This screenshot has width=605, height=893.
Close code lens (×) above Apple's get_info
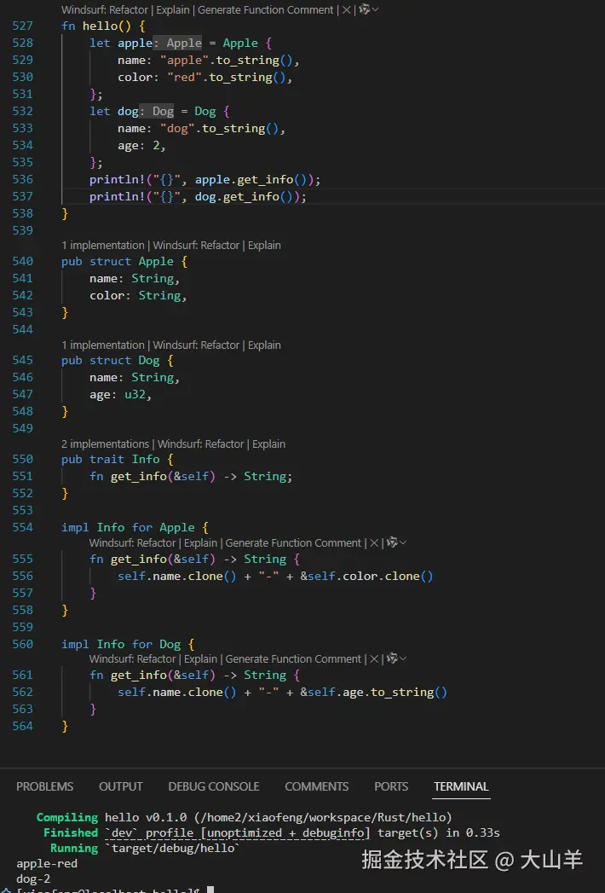coord(373,542)
